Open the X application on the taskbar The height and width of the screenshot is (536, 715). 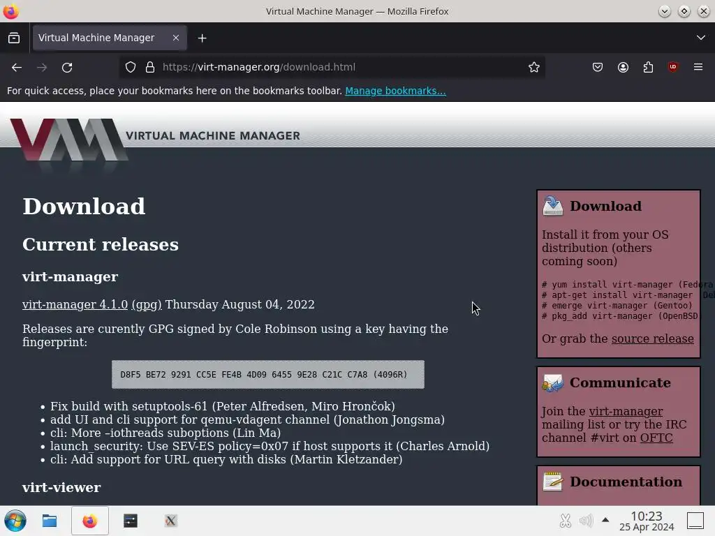(170, 521)
